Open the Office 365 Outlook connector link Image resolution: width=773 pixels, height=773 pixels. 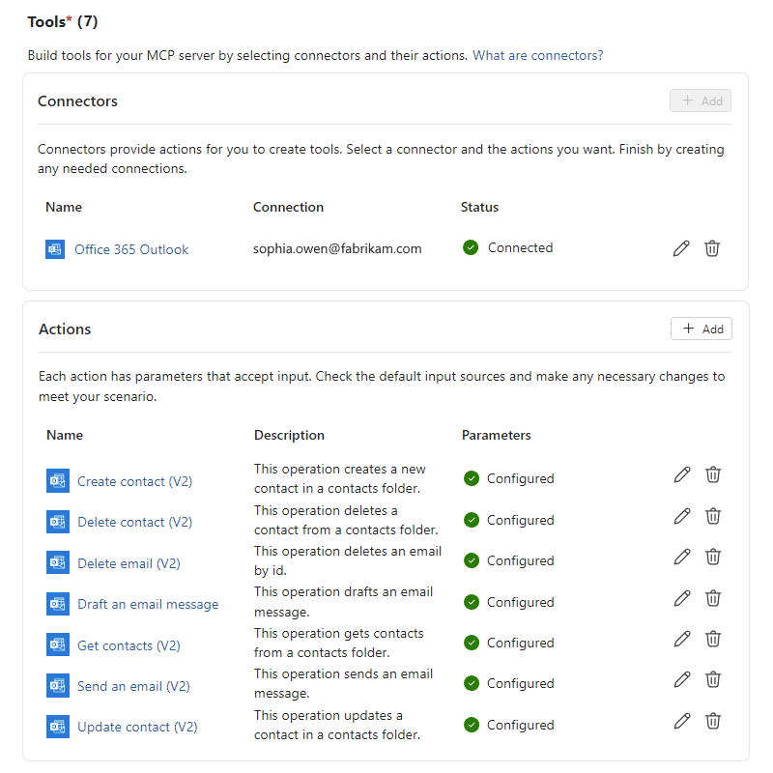131,249
